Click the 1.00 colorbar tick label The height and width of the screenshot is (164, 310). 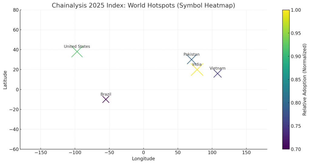pos(296,10)
